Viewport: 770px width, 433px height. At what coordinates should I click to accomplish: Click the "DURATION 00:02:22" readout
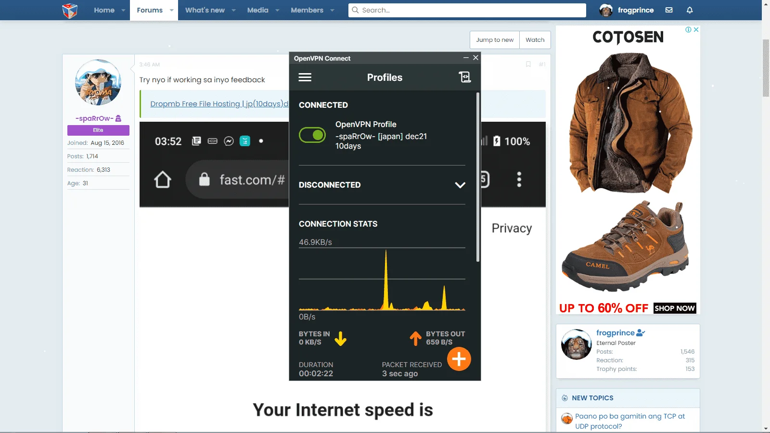316,369
